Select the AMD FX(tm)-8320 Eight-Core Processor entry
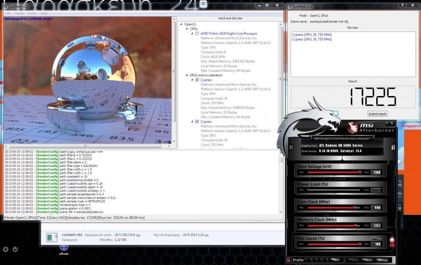 pyautogui.click(x=229, y=34)
